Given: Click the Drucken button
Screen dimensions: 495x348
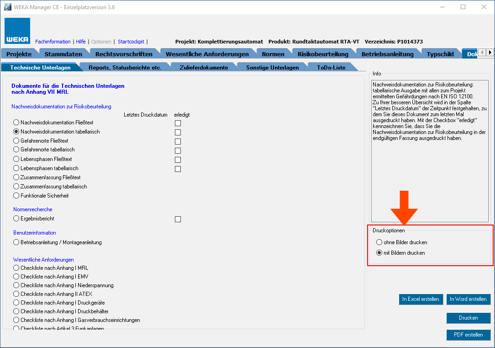Looking at the screenshot, I should 469,318.
